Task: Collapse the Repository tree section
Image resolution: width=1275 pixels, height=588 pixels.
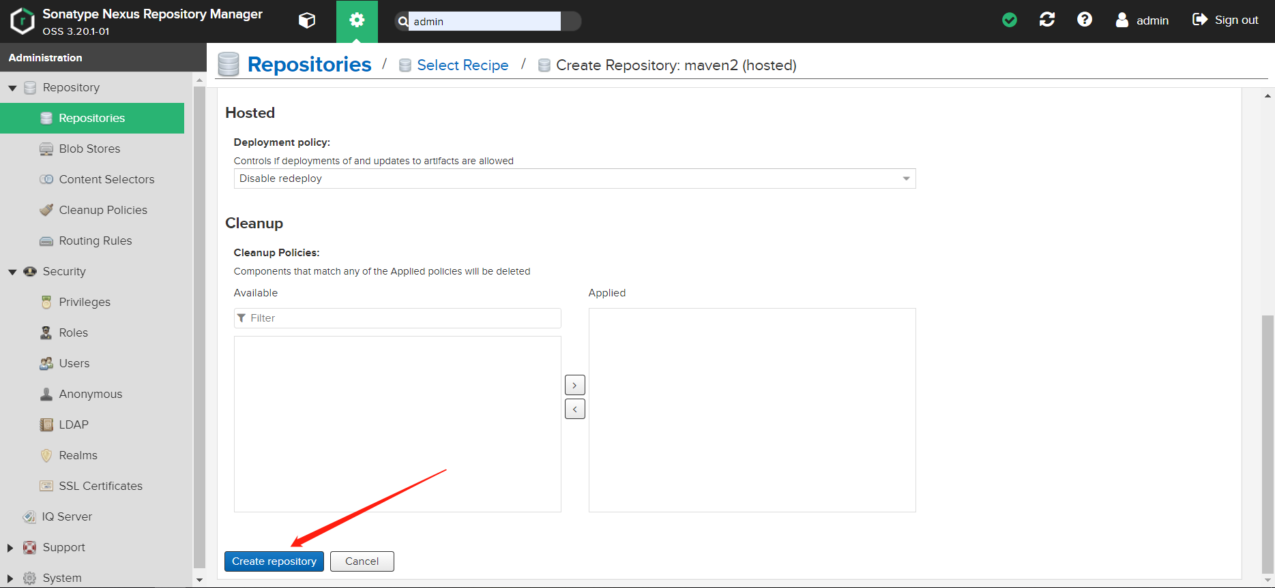Action: click(x=12, y=88)
